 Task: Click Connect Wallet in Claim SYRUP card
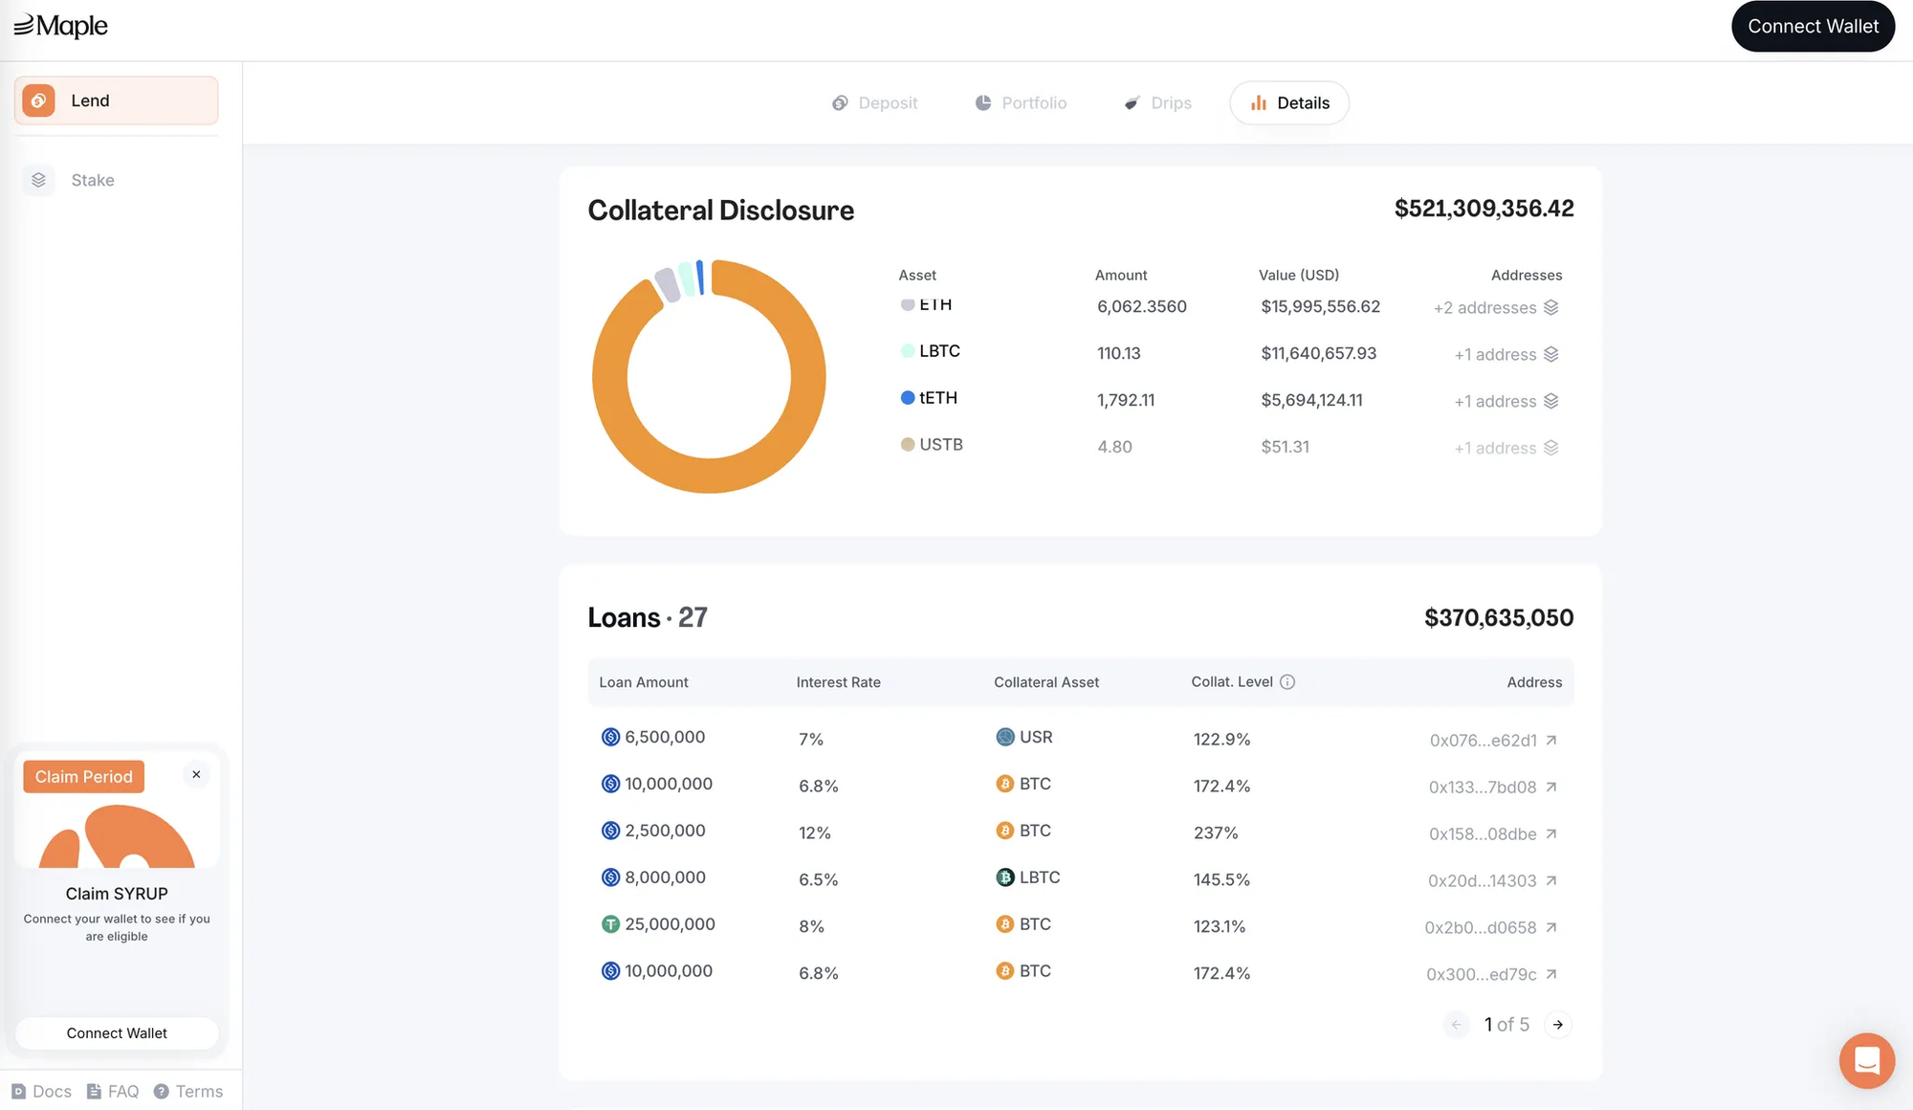(x=117, y=1033)
